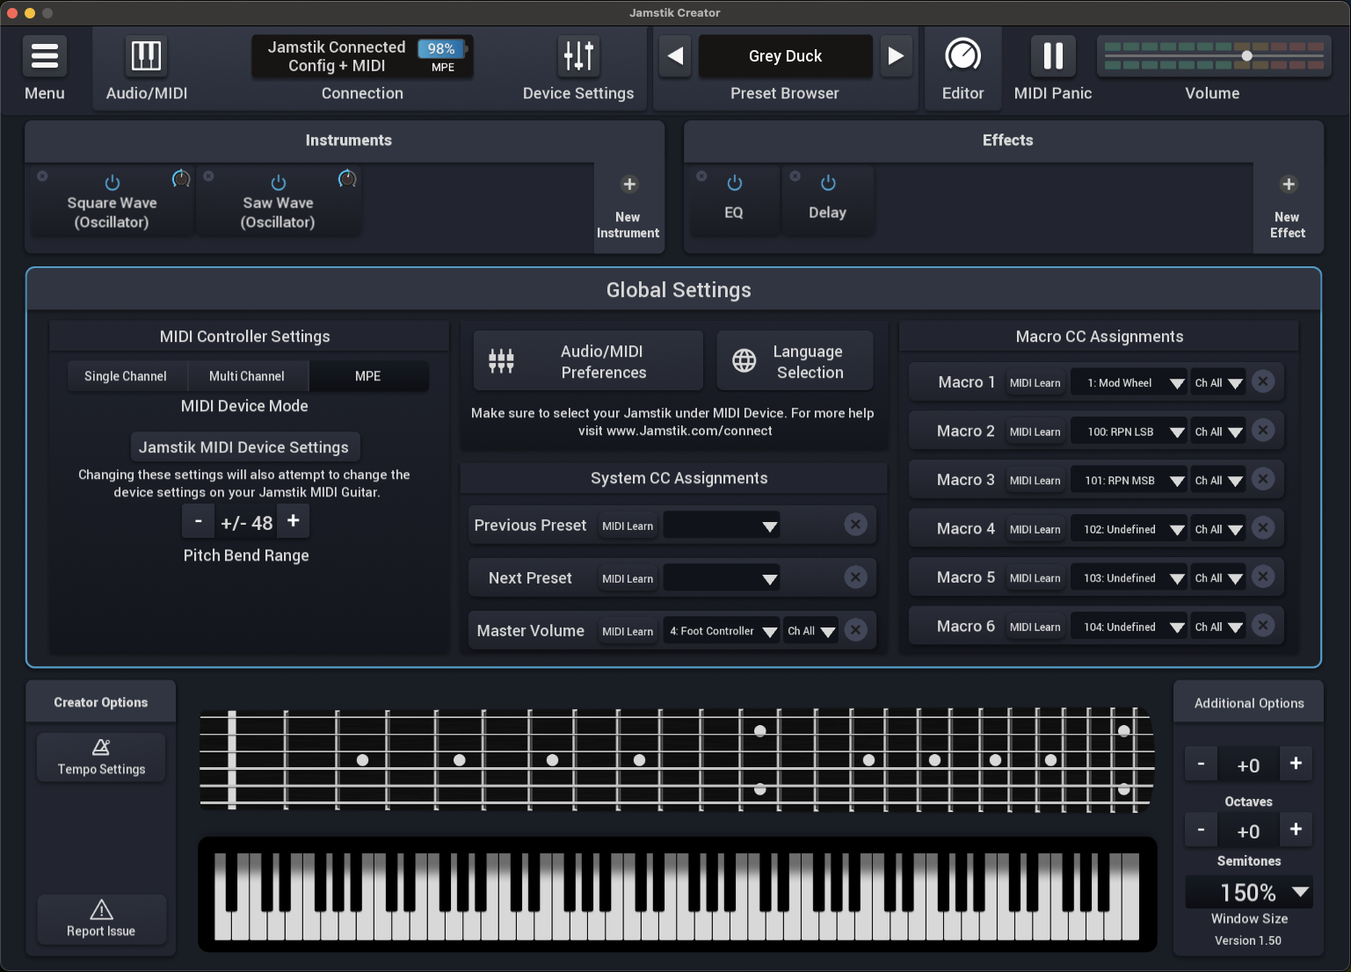Go to next preset arrow
Image resolution: width=1351 pixels, height=972 pixels.
(896, 56)
